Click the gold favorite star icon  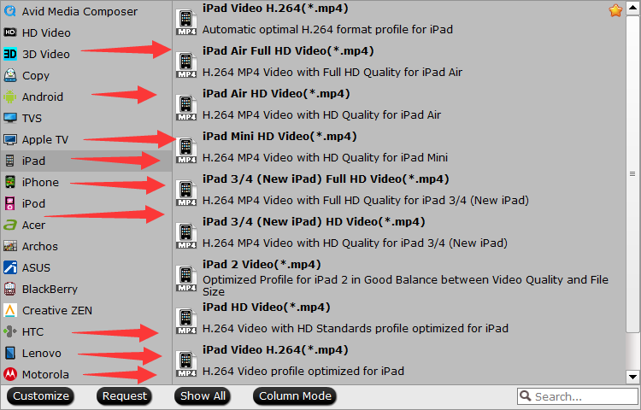pyautogui.click(x=615, y=10)
